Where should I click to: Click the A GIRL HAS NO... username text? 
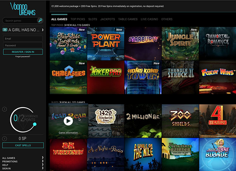24,30
